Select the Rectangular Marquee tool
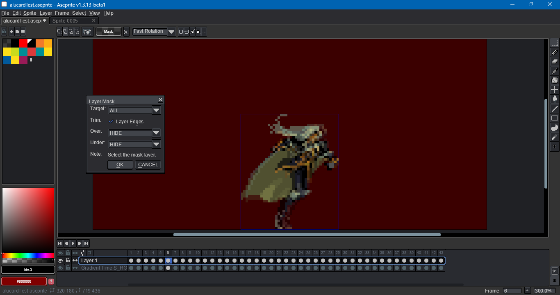560x295 pixels. pos(555,43)
